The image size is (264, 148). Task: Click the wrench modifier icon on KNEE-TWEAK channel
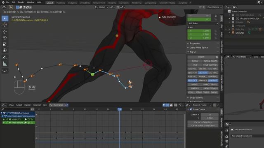[x=26, y=123]
